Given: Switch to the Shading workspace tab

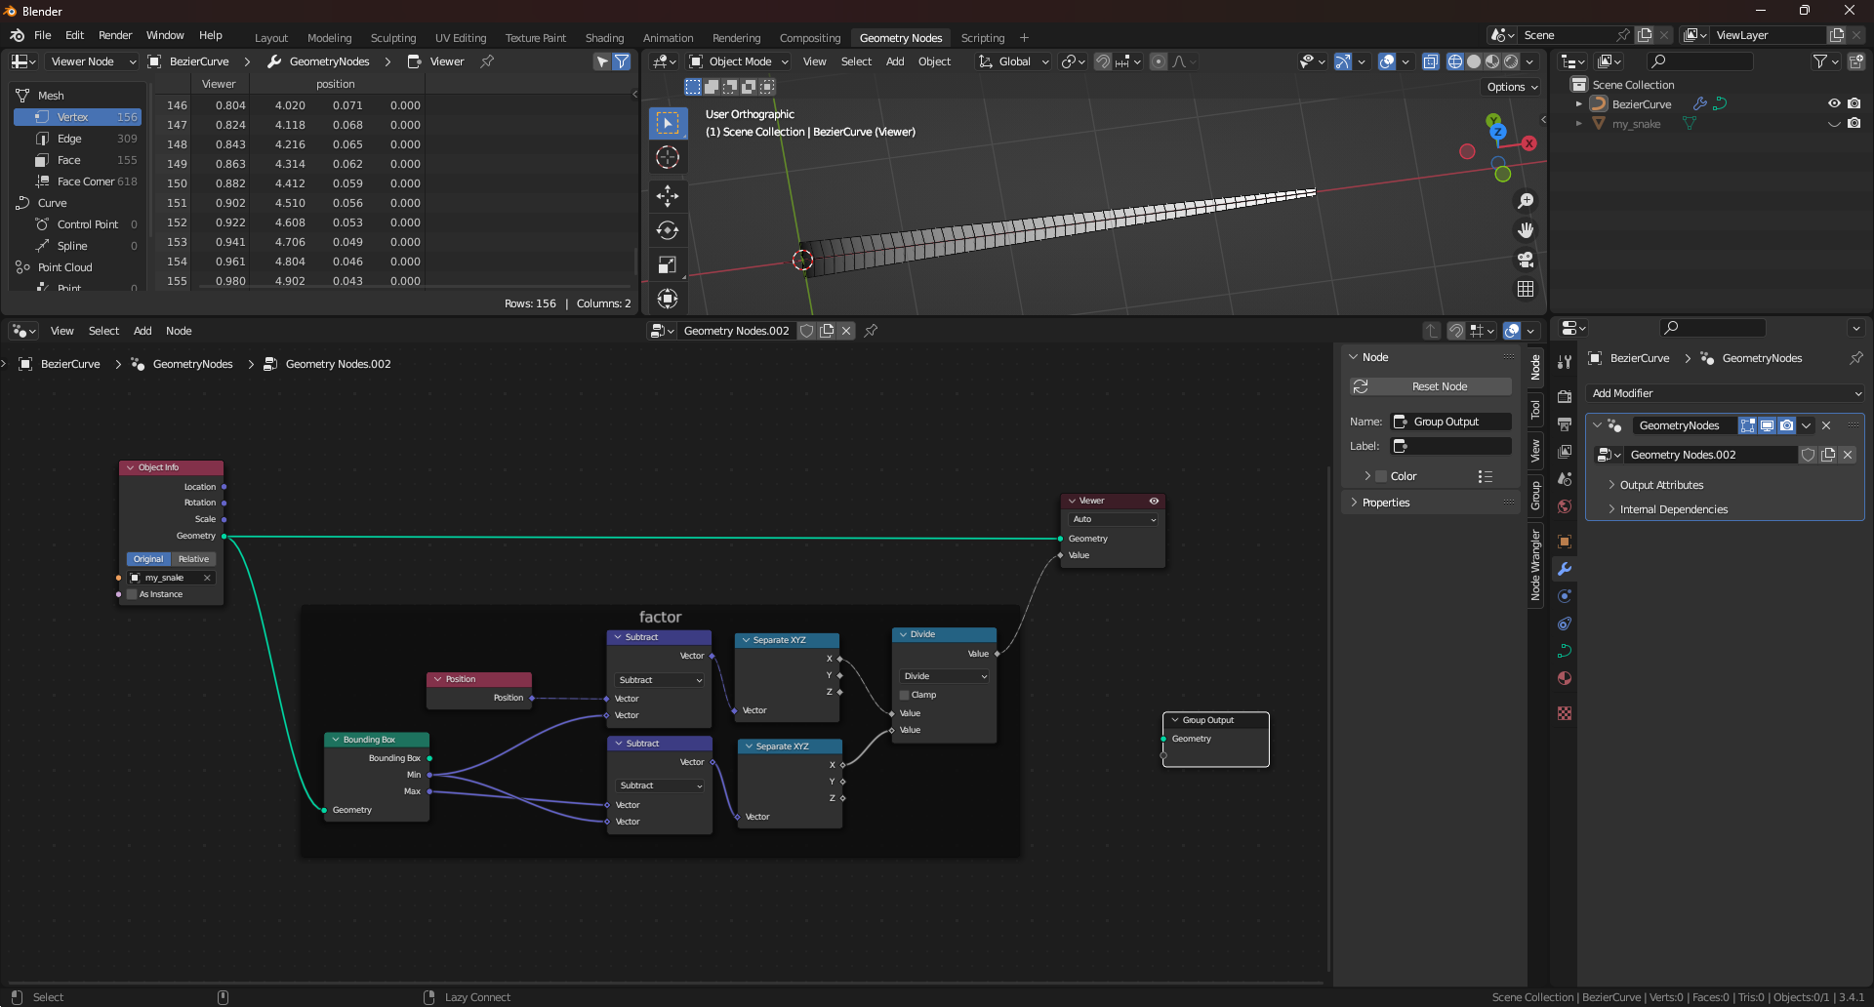Looking at the screenshot, I should point(604,38).
